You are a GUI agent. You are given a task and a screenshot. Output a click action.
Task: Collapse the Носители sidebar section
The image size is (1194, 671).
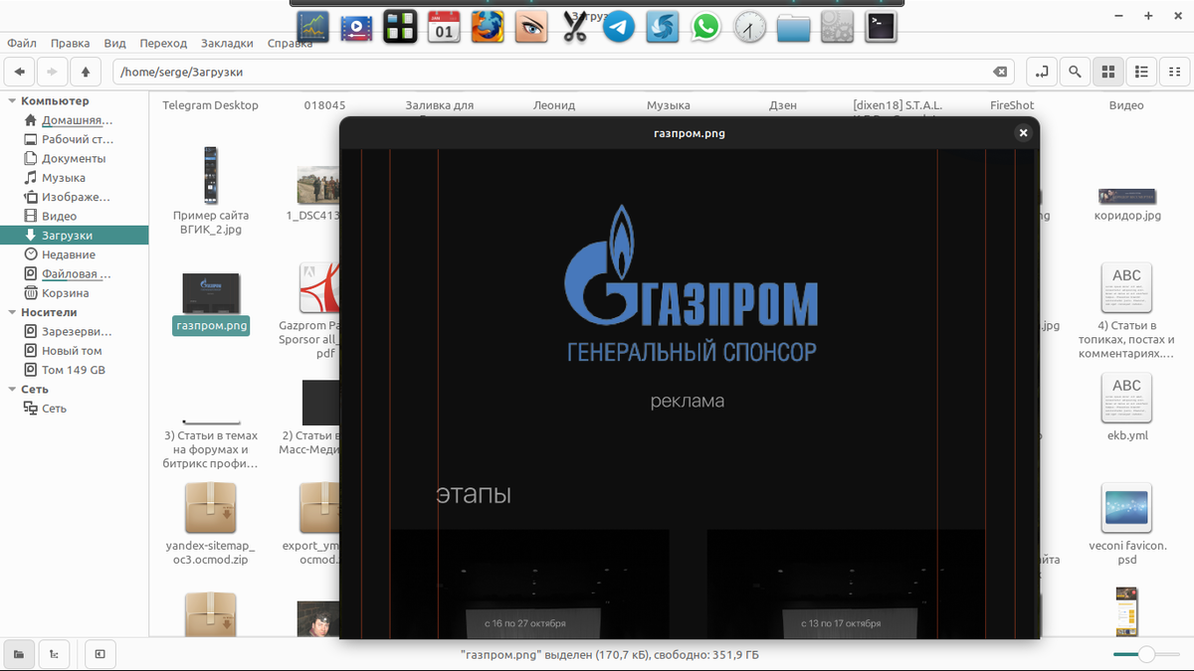point(12,312)
